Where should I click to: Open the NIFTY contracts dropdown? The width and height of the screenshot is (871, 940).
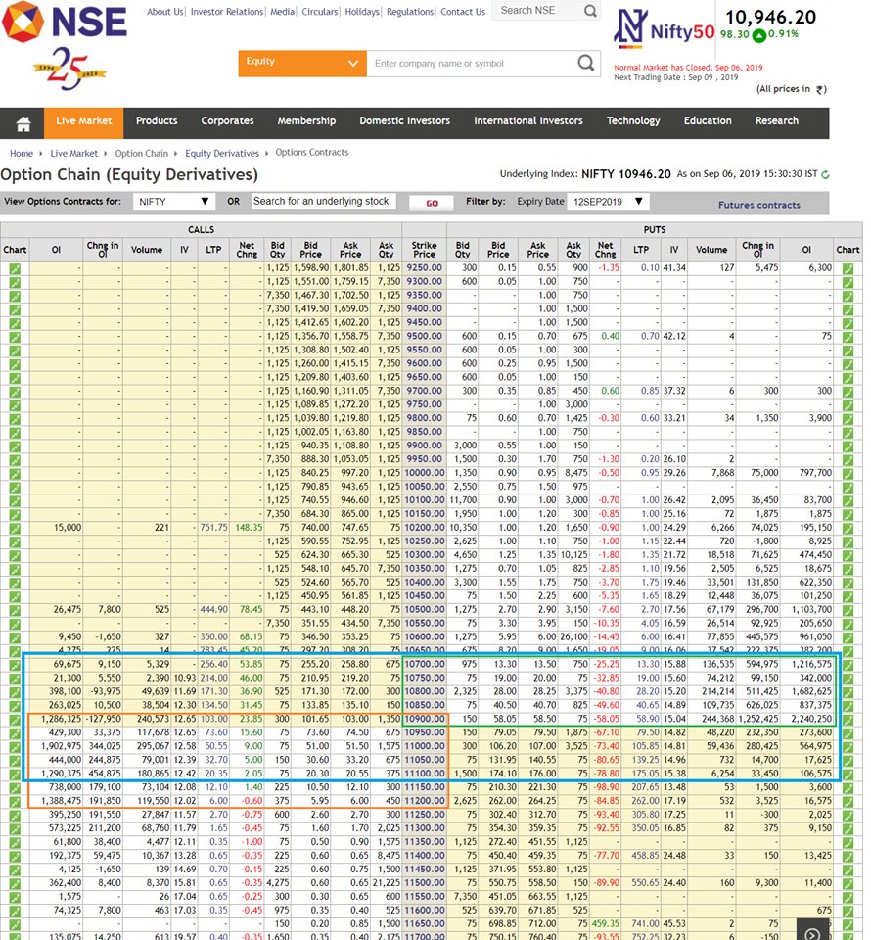click(x=174, y=202)
